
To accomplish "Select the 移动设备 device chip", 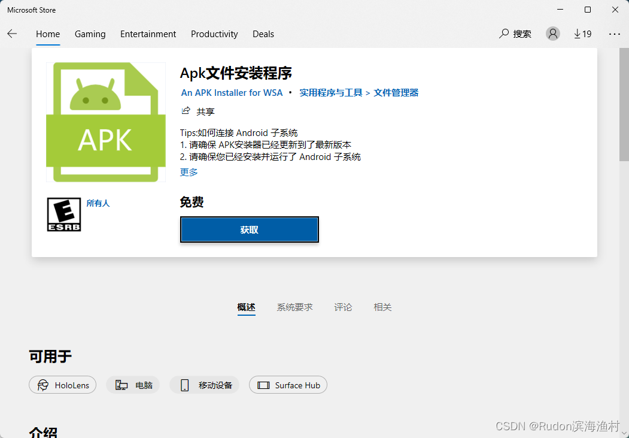I will (x=204, y=385).
